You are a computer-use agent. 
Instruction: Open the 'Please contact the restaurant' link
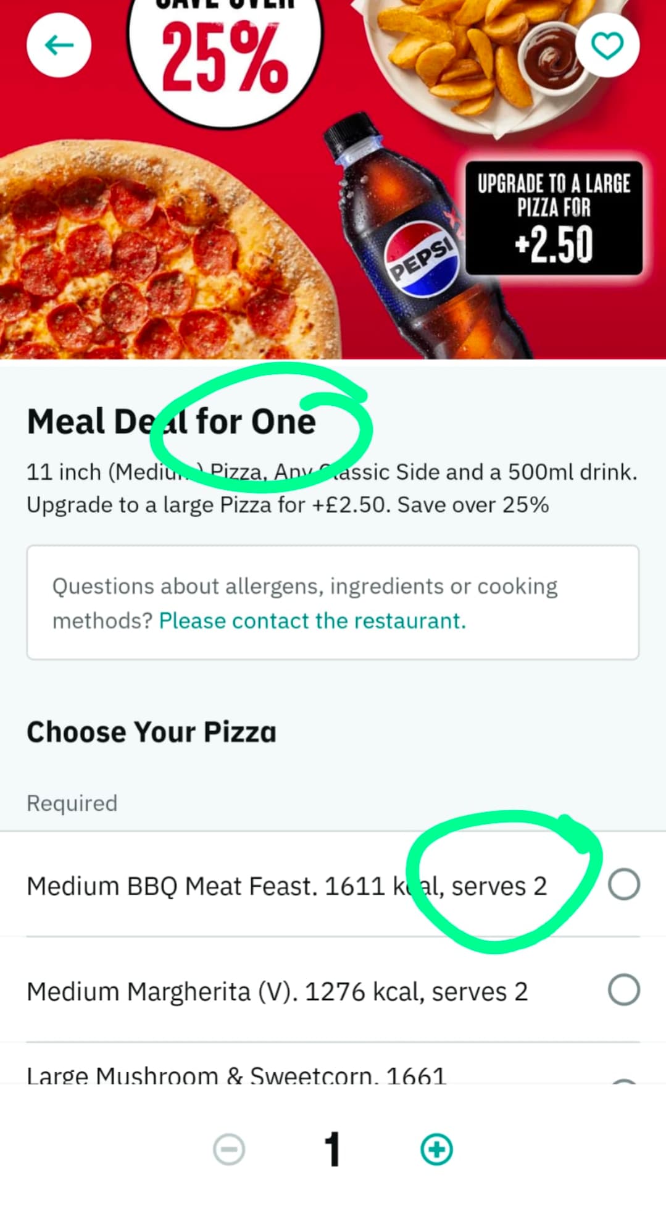pyautogui.click(x=312, y=620)
